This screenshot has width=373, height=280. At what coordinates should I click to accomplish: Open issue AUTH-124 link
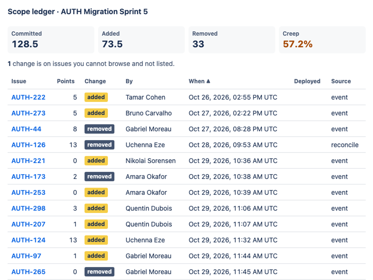point(28,240)
